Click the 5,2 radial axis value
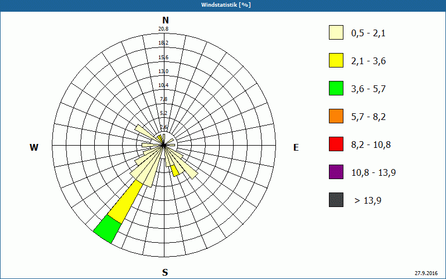This screenshot has width=446, height=279. [164, 113]
